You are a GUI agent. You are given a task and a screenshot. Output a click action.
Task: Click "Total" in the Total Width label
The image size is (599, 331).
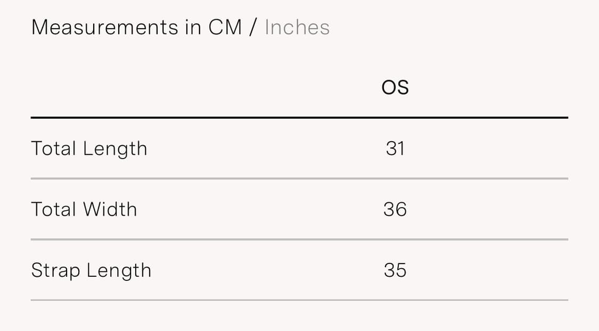pyautogui.click(x=53, y=209)
